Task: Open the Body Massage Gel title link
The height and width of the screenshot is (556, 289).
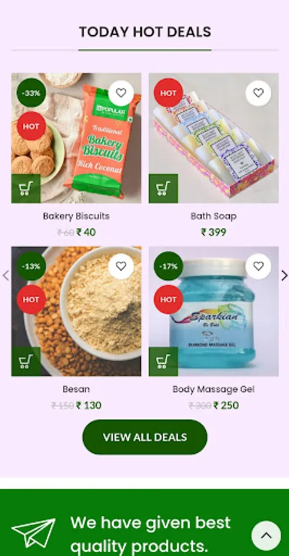Action: [214, 389]
